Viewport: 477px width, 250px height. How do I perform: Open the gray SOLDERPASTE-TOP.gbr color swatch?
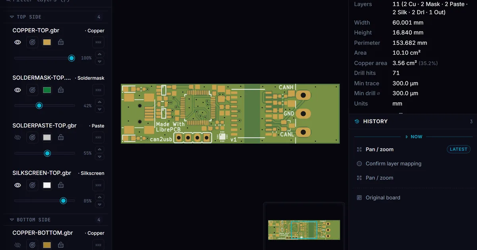[x=47, y=137]
